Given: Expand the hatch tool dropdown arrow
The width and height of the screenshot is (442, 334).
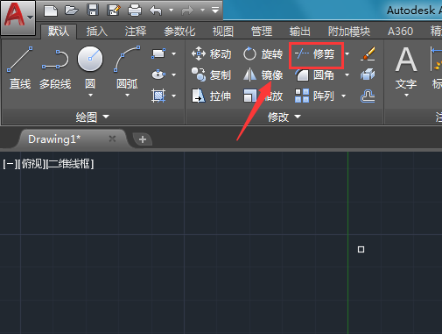Looking at the screenshot, I should click(174, 96).
